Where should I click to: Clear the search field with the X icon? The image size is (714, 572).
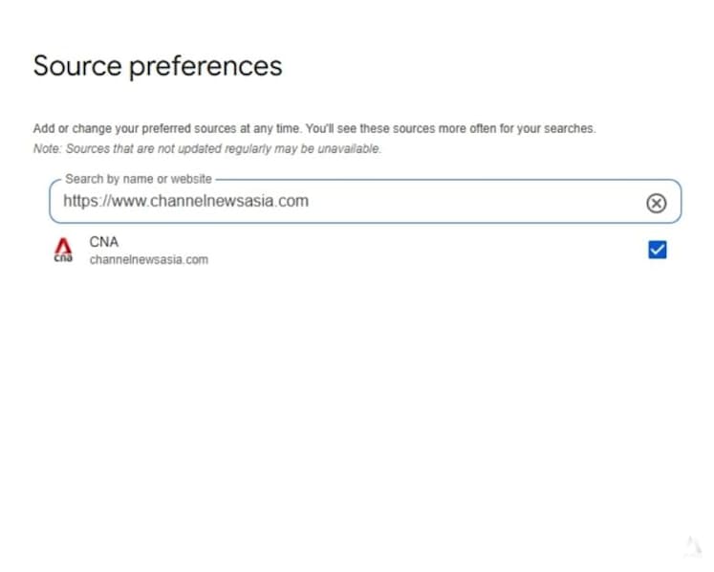pos(656,203)
